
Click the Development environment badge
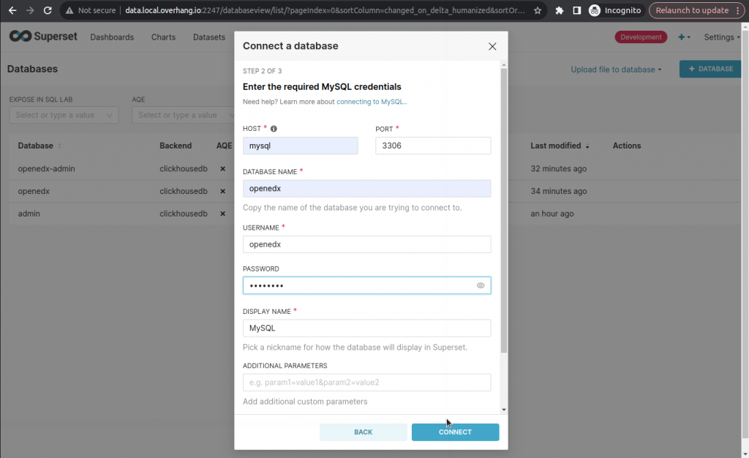point(641,37)
